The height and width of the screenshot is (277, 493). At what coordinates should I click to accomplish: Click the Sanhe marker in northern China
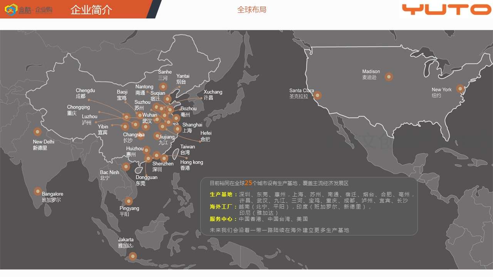[x=163, y=87]
